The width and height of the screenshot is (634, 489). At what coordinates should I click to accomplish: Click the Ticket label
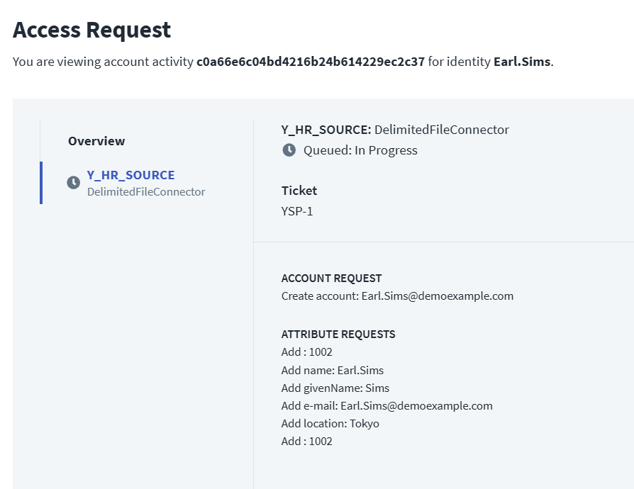(299, 191)
